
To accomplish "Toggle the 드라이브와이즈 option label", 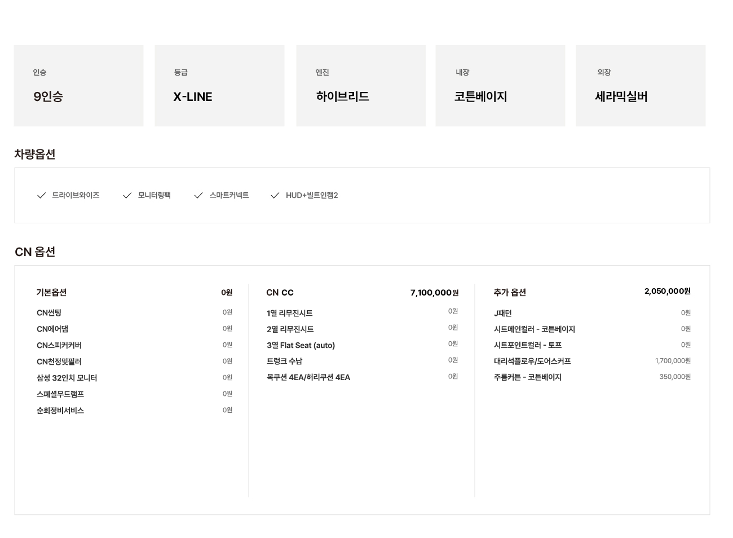I will [x=76, y=195].
